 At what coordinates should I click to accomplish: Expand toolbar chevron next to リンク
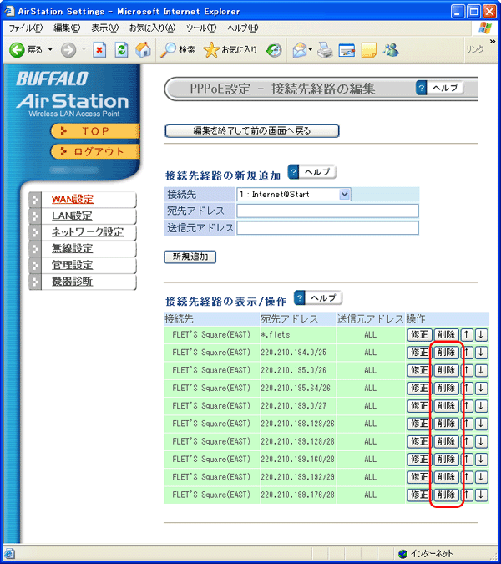click(493, 42)
